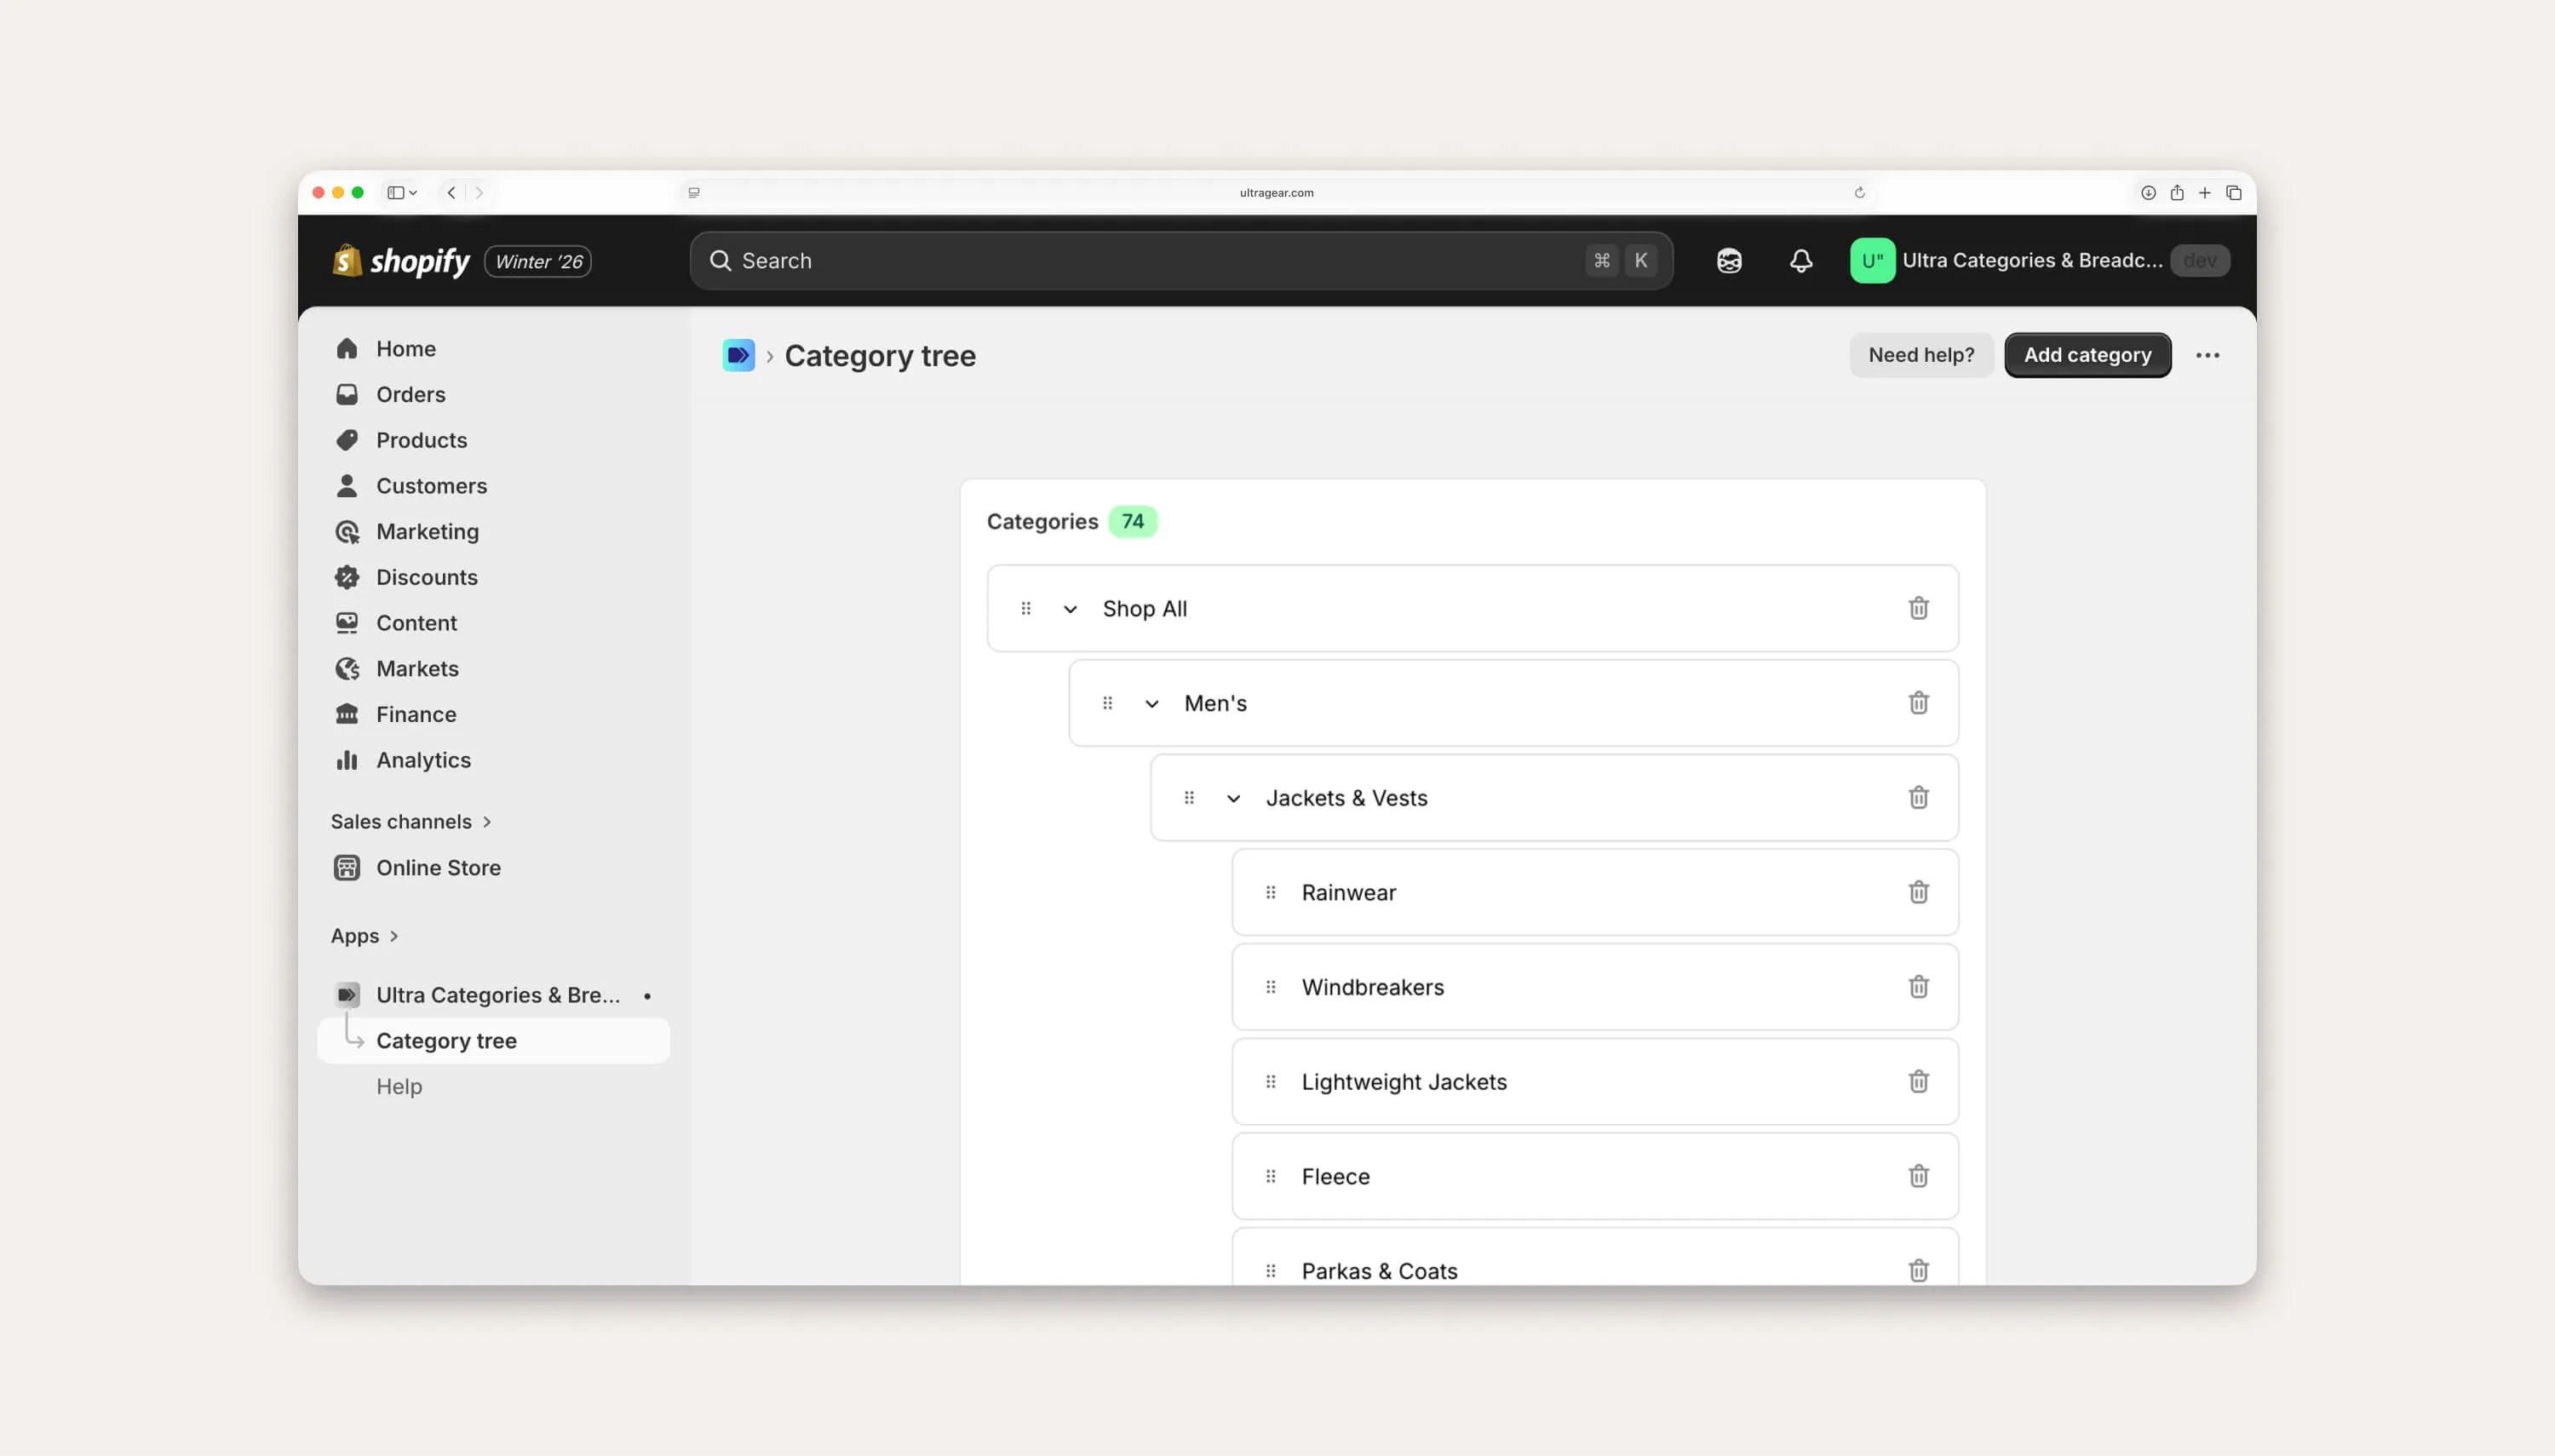Collapse the Jackets & Vests category
This screenshot has width=2555, height=1456.
(x=1233, y=797)
